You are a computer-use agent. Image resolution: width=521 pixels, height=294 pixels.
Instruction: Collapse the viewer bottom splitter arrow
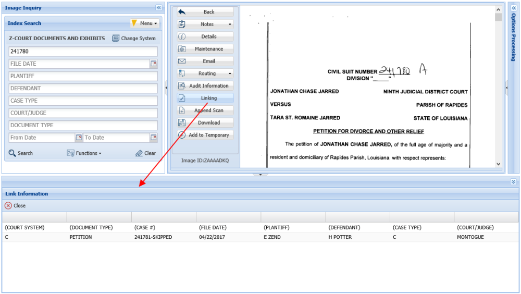click(x=260, y=175)
